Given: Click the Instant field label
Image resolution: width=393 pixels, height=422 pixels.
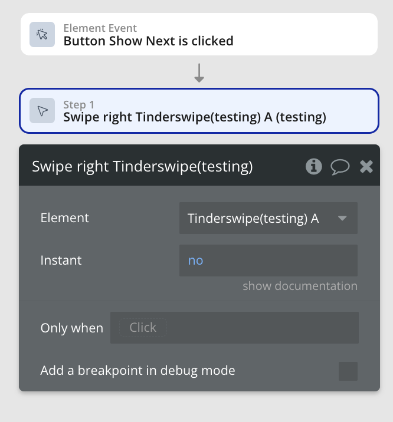Looking at the screenshot, I should (61, 261).
